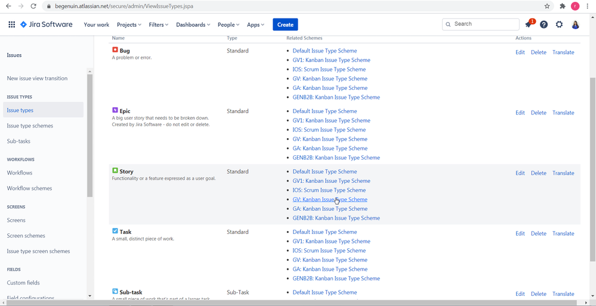Open Bug's GV1: Kanban Issue Type Scheme

332,60
